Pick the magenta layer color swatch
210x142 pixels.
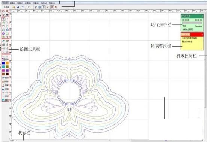(x=3, y=70)
